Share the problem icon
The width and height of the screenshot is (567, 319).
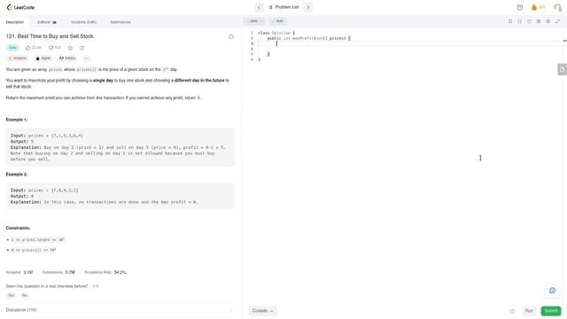(82, 48)
